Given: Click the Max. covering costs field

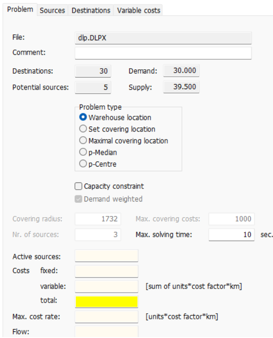Looking at the screenshot, I should pyautogui.click(x=230, y=219).
